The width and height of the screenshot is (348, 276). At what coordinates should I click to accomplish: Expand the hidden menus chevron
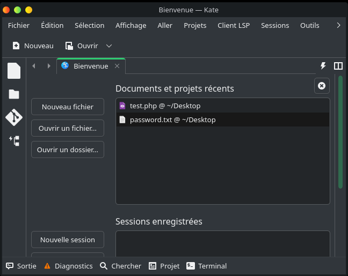click(x=338, y=25)
